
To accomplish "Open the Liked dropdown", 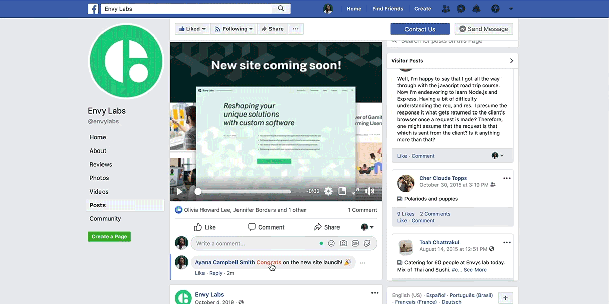I will (x=192, y=29).
